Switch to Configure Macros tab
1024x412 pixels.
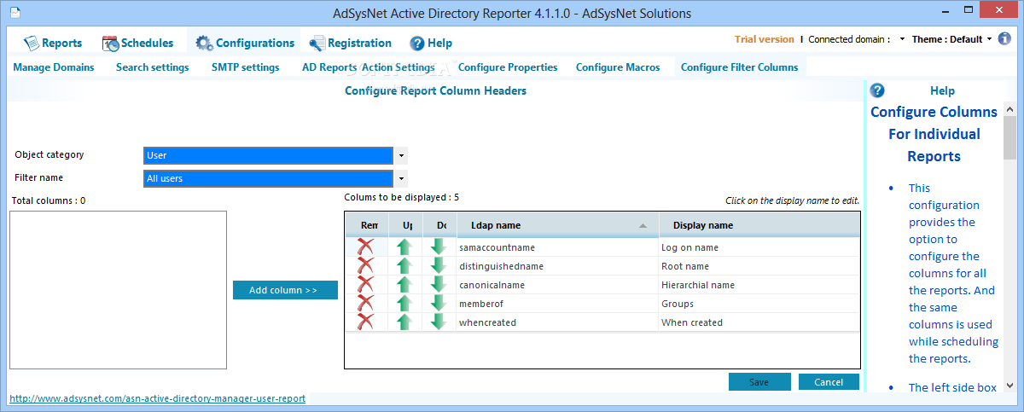[618, 67]
